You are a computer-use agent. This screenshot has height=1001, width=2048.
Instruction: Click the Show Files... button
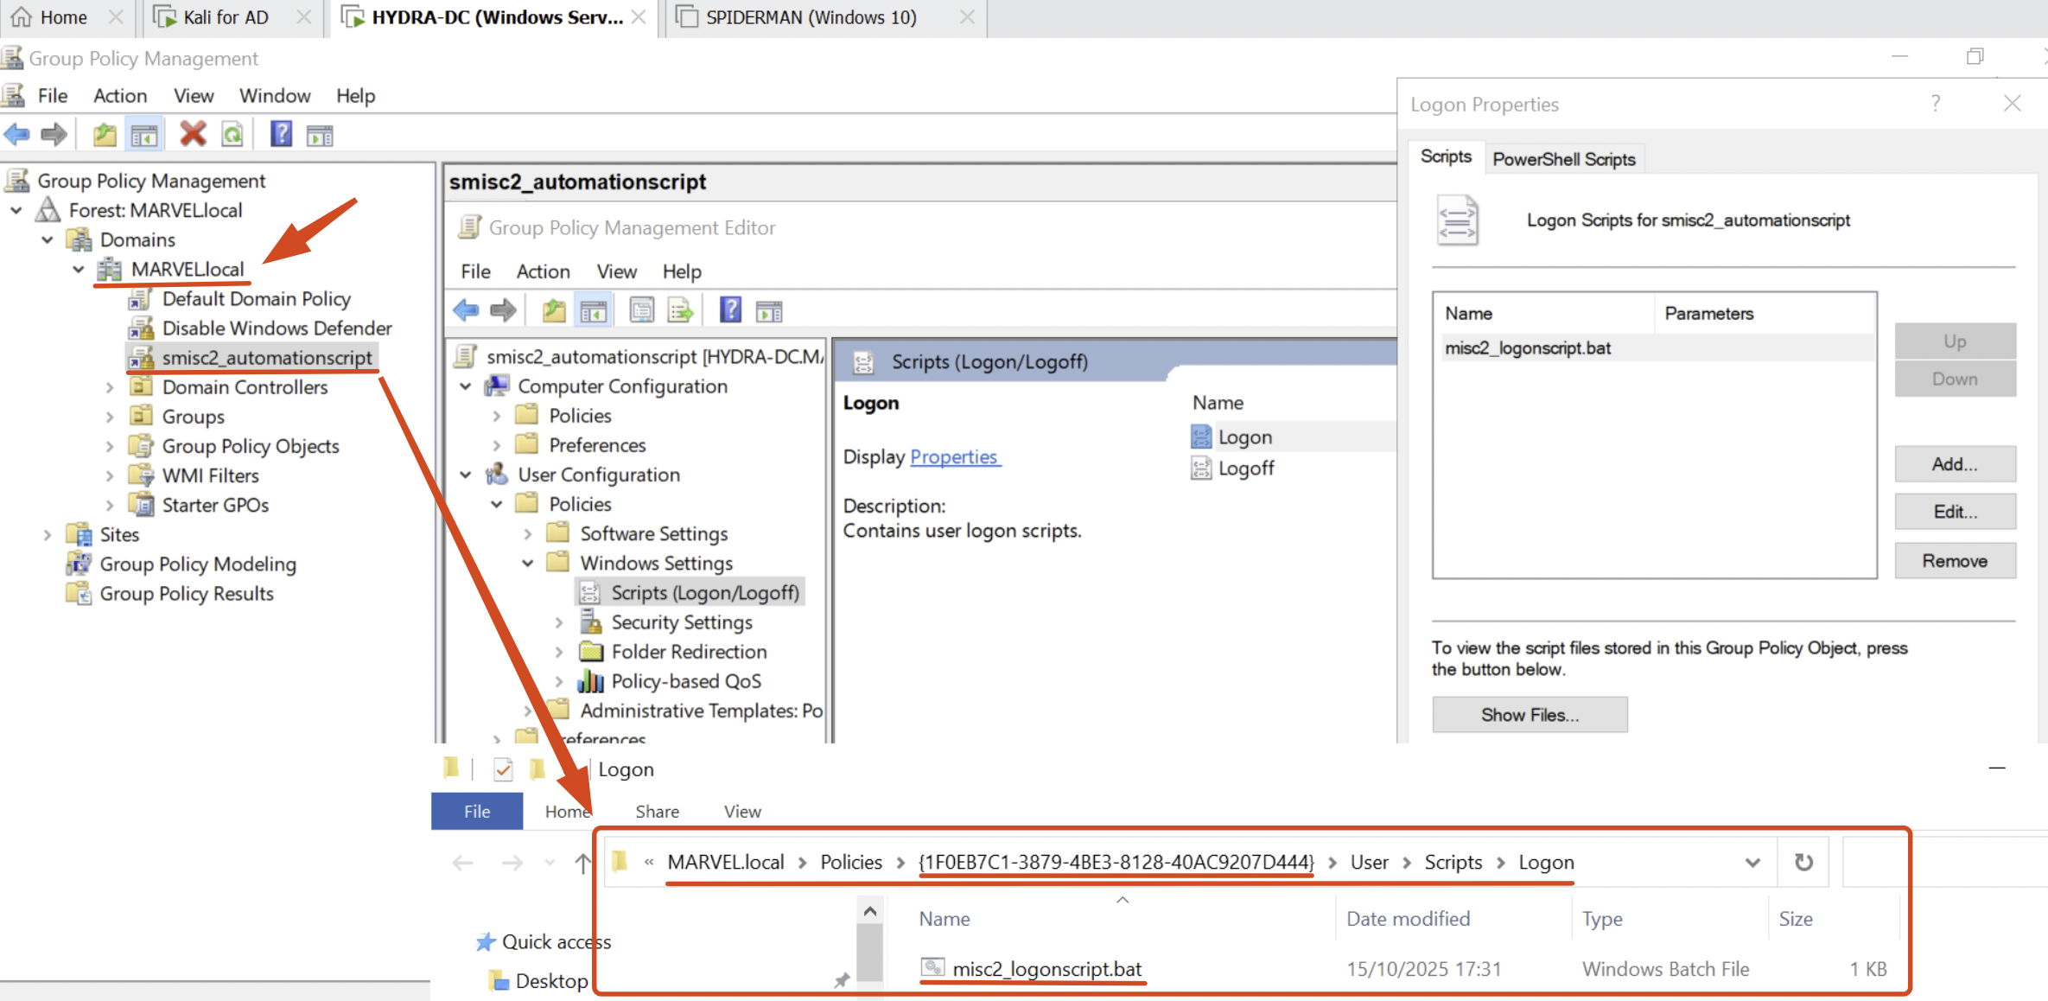point(1529,715)
